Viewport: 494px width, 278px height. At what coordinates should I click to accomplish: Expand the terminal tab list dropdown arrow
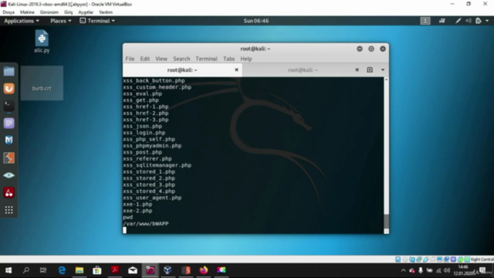tap(383, 69)
